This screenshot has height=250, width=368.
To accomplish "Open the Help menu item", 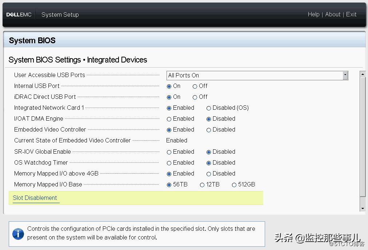I will 313,15.
